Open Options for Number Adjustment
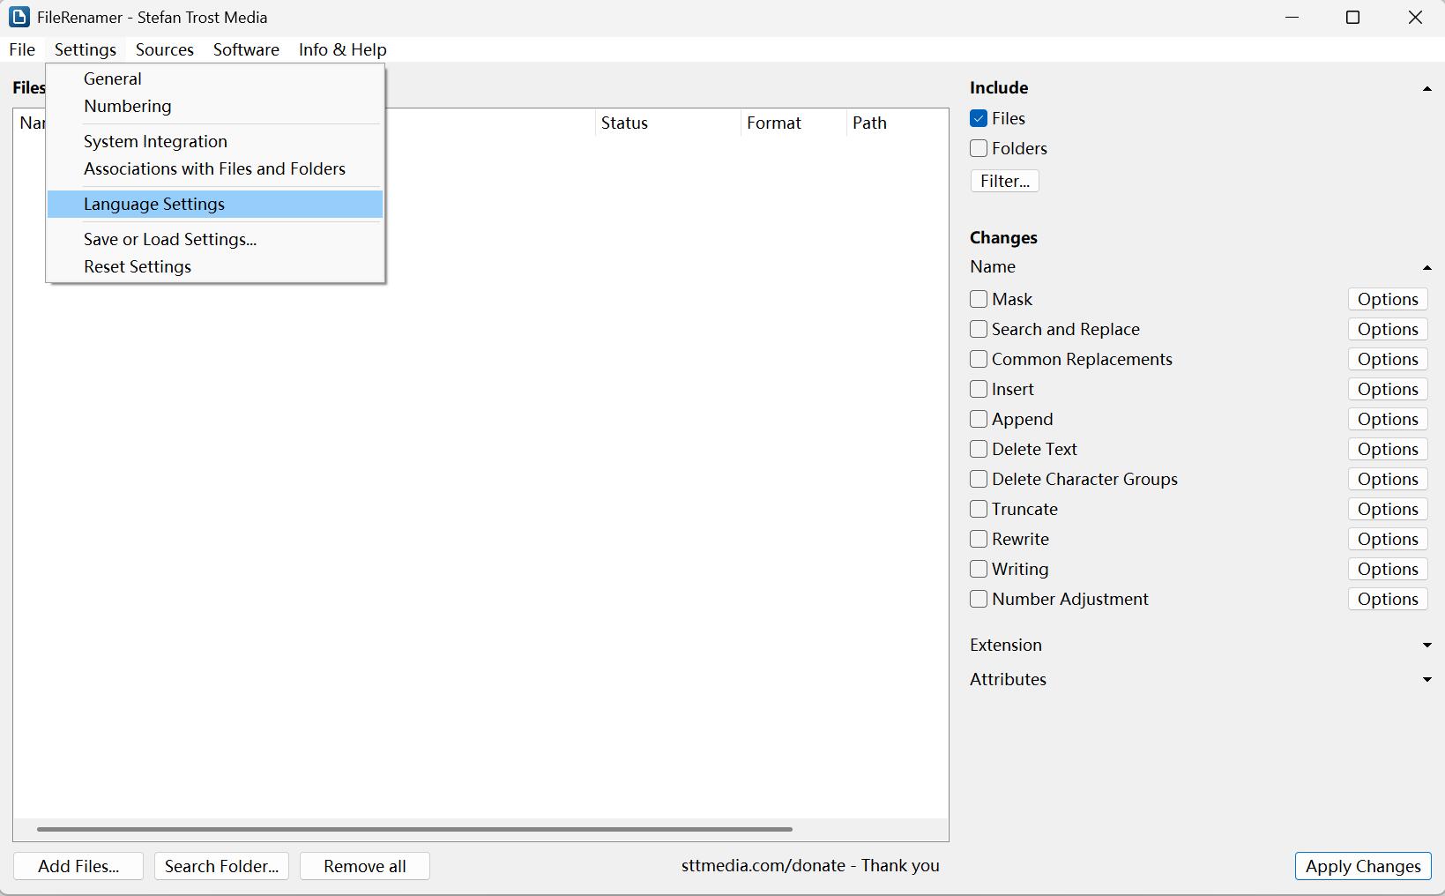This screenshot has width=1445, height=896. [x=1388, y=599]
